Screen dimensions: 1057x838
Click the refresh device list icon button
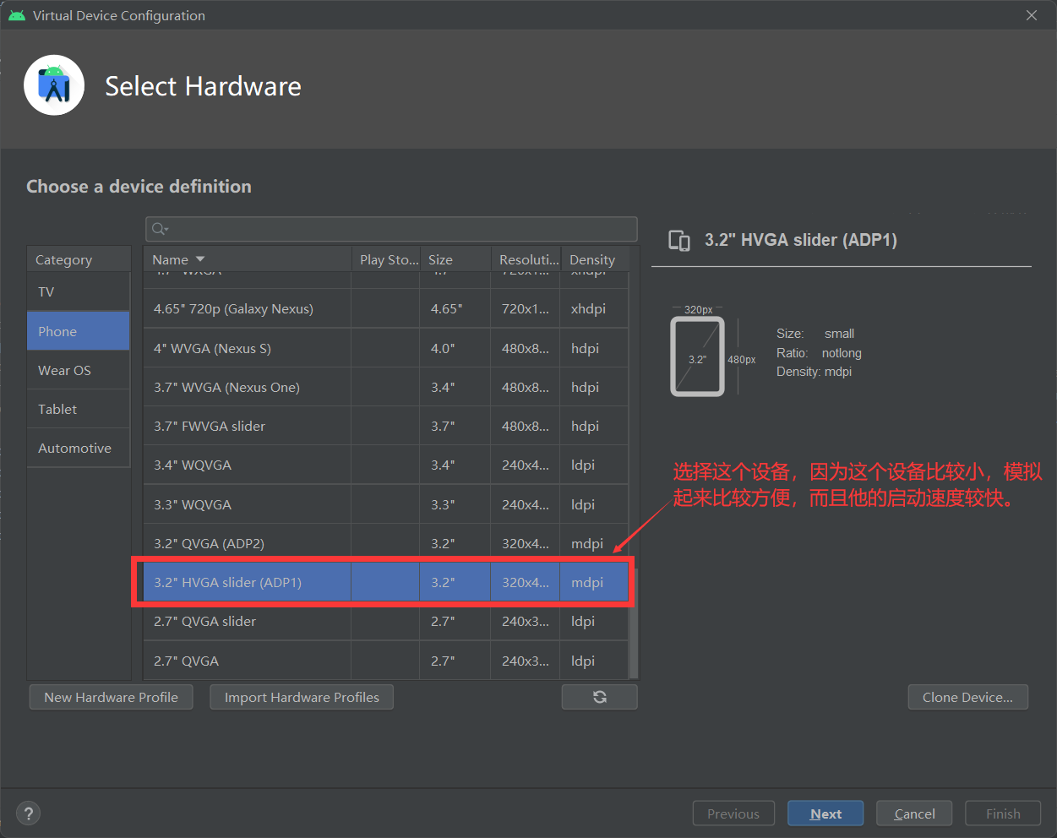599,697
